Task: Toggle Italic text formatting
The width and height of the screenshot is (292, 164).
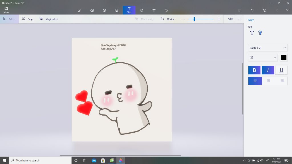Action: point(268,70)
